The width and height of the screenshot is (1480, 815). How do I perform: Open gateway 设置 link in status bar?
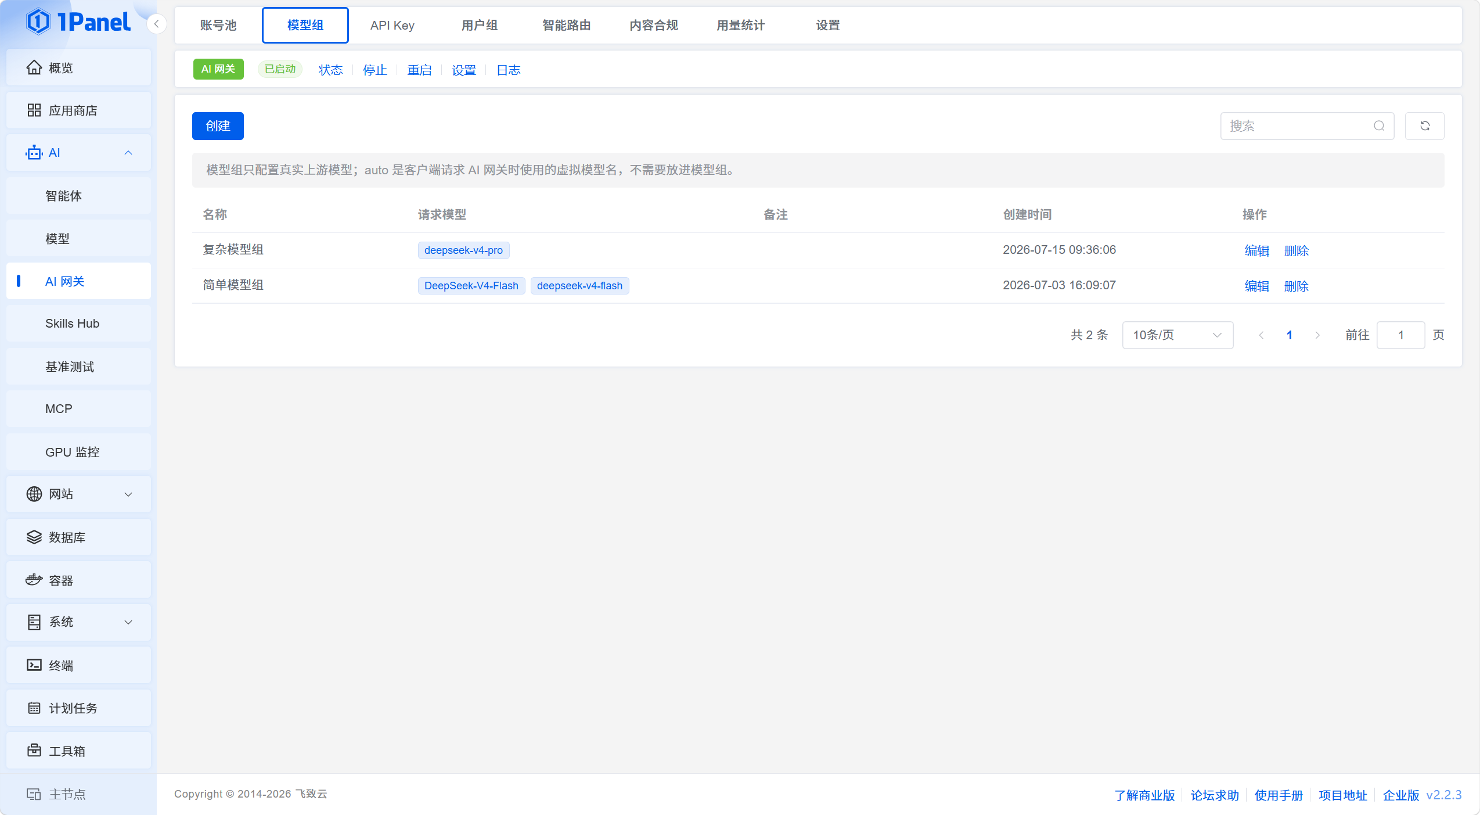click(464, 70)
